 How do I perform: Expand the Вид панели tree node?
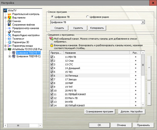5,18
